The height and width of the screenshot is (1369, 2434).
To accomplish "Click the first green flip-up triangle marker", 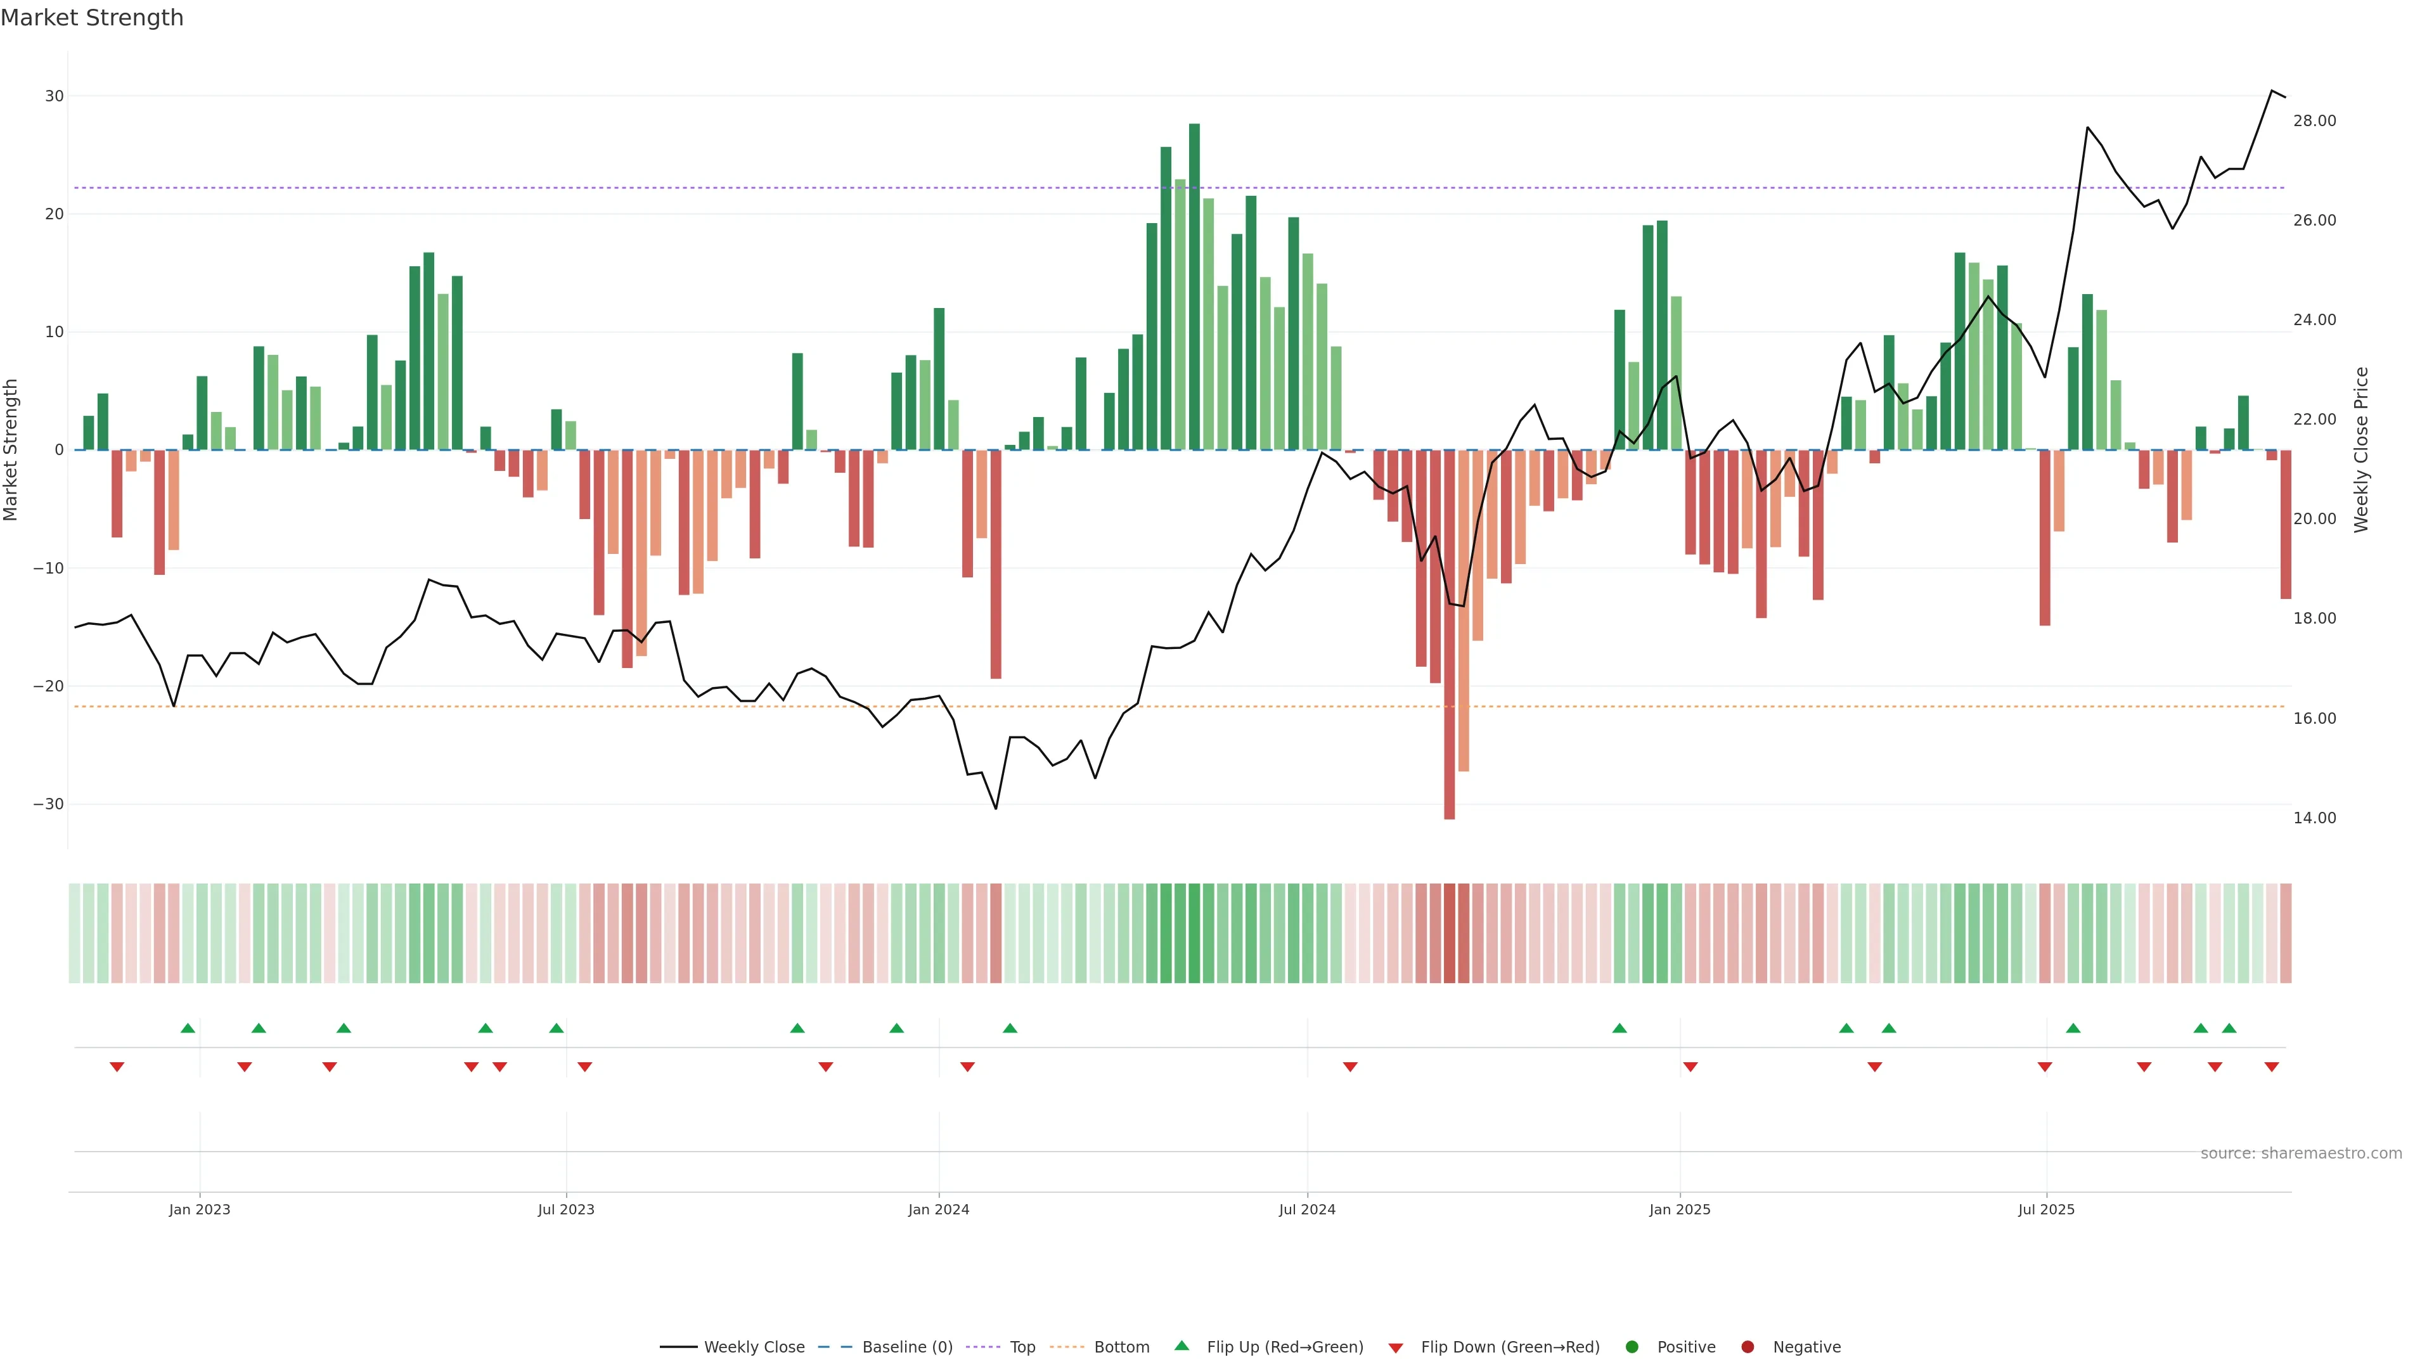I will pos(188,1028).
